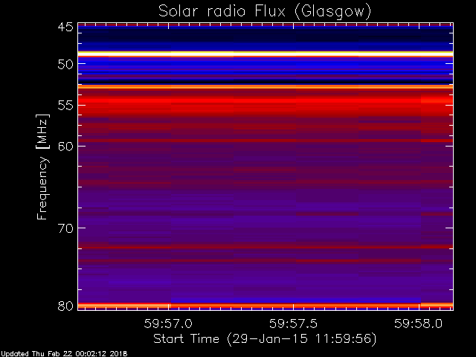Select the "80" frequency tick label

click(65, 306)
